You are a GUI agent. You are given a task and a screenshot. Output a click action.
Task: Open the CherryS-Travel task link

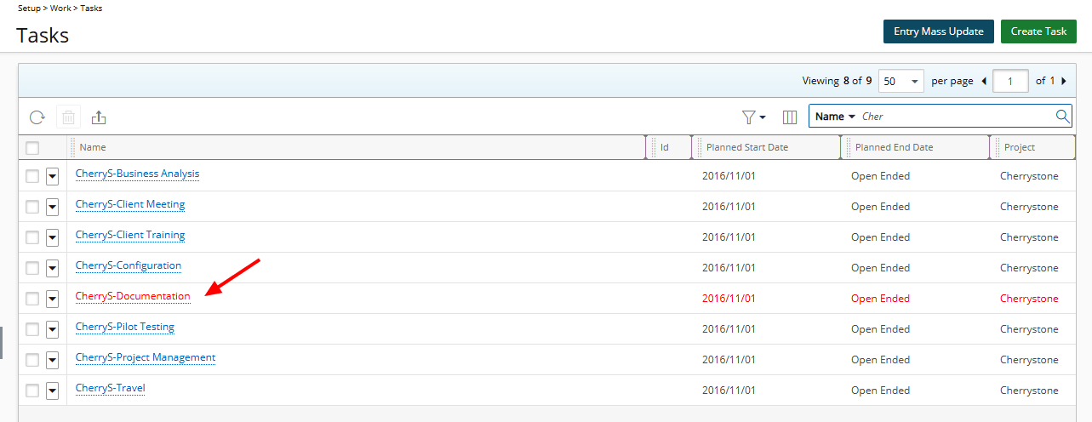pyautogui.click(x=111, y=388)
